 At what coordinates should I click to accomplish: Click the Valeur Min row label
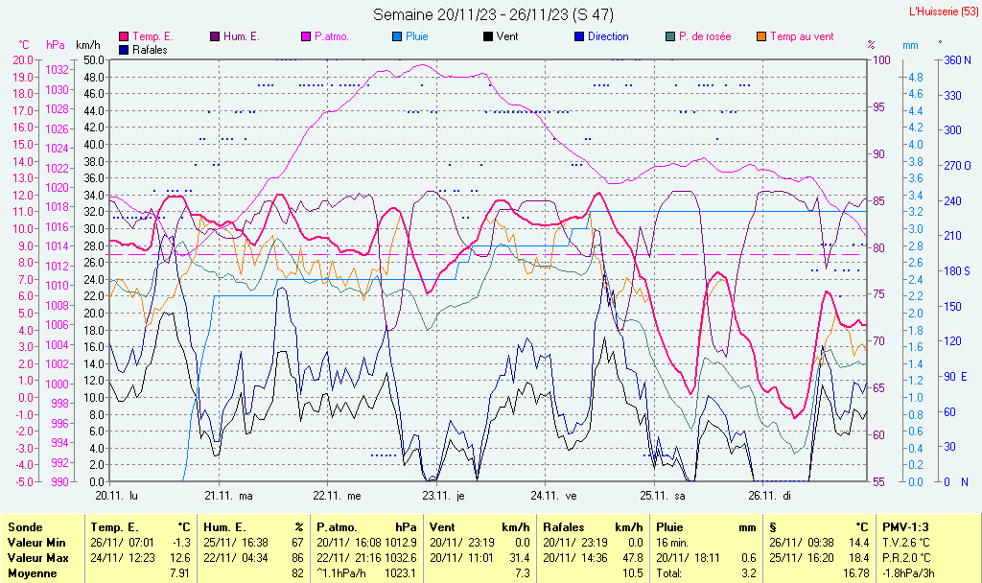[36, 543]
